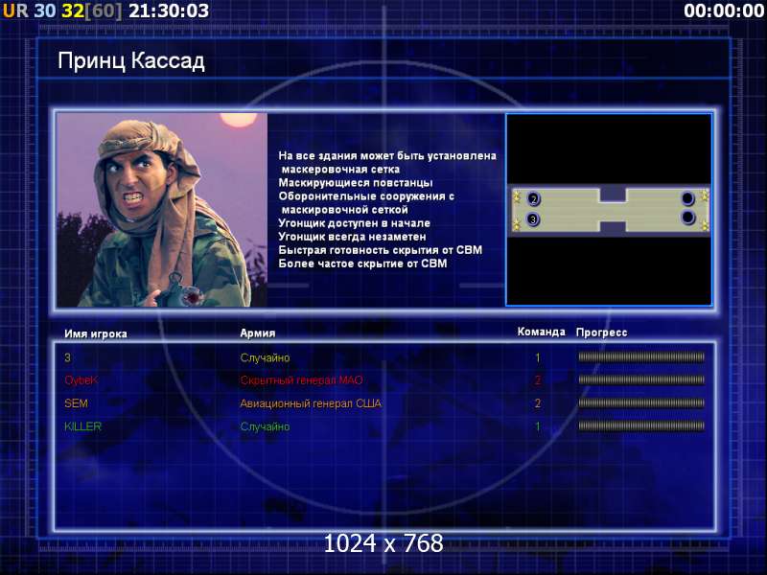Click the 'Принц Кассад' title heading

point(131,61)
